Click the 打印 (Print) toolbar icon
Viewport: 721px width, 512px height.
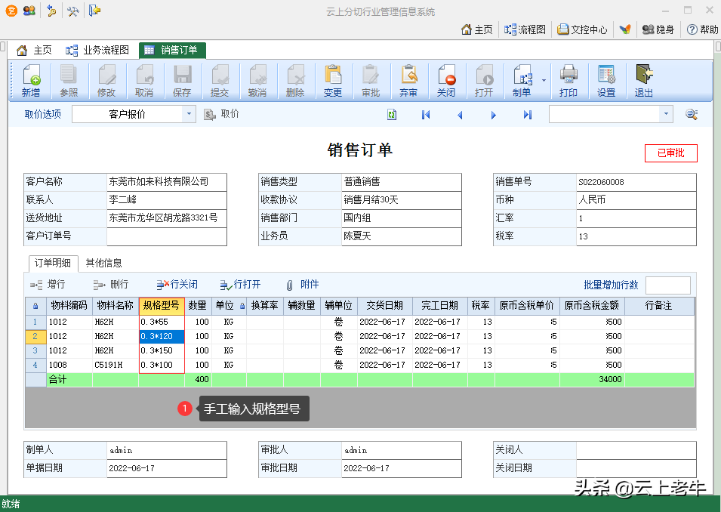[568, 80]
